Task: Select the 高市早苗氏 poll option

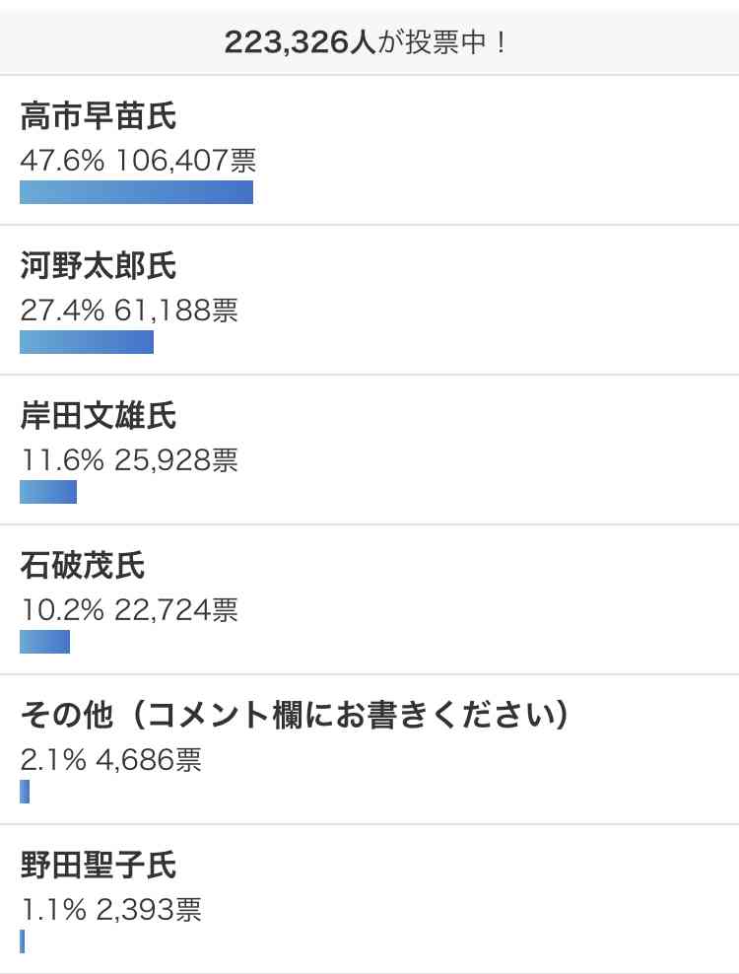Action: (99, 118)
